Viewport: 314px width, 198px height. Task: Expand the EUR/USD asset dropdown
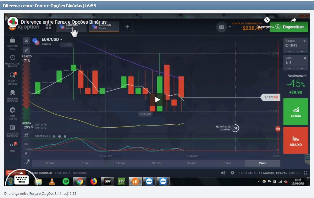click(x=61, y=39)
